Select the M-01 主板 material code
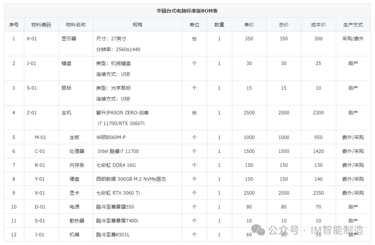This screenshot has width=375, height=245. (40, 137)
